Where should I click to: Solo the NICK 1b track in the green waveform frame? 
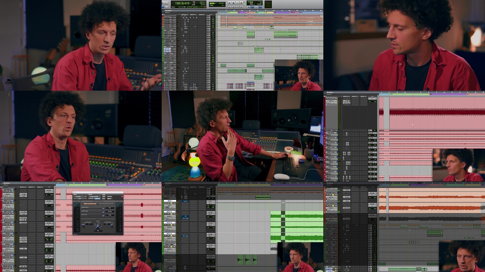coord(171,225)
